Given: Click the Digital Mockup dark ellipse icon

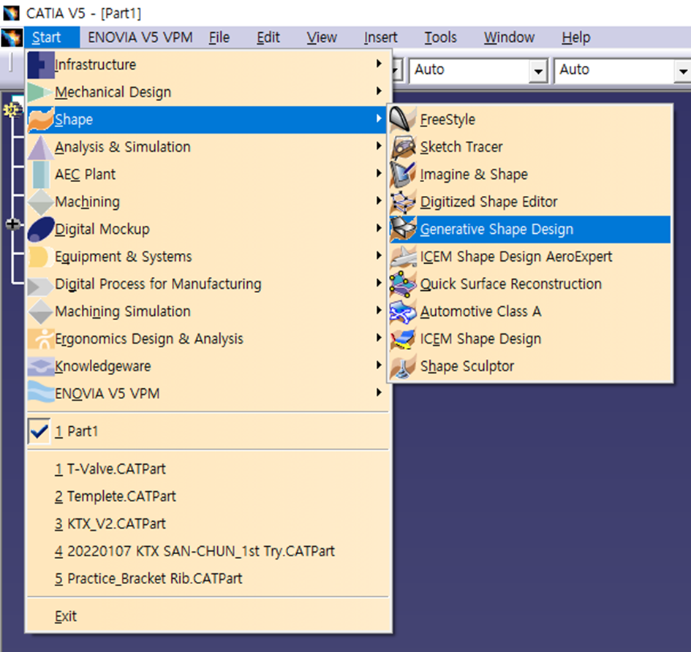Looking at the screenshot, I should click(x=40, y=229).
